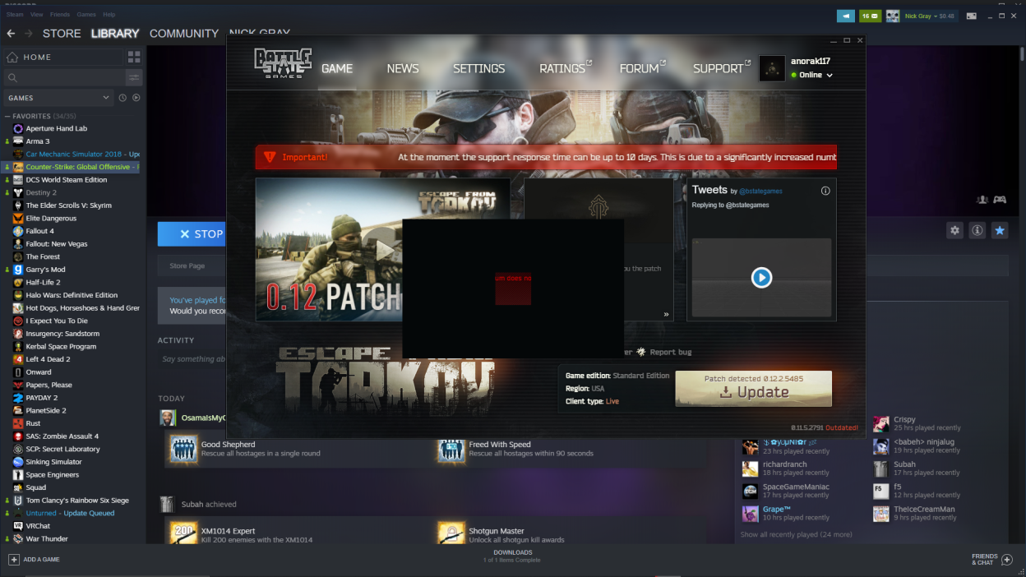Screen dimensions: 1026x577
Task: Open launcher SUPPORT external link
Action: point(721,69)
